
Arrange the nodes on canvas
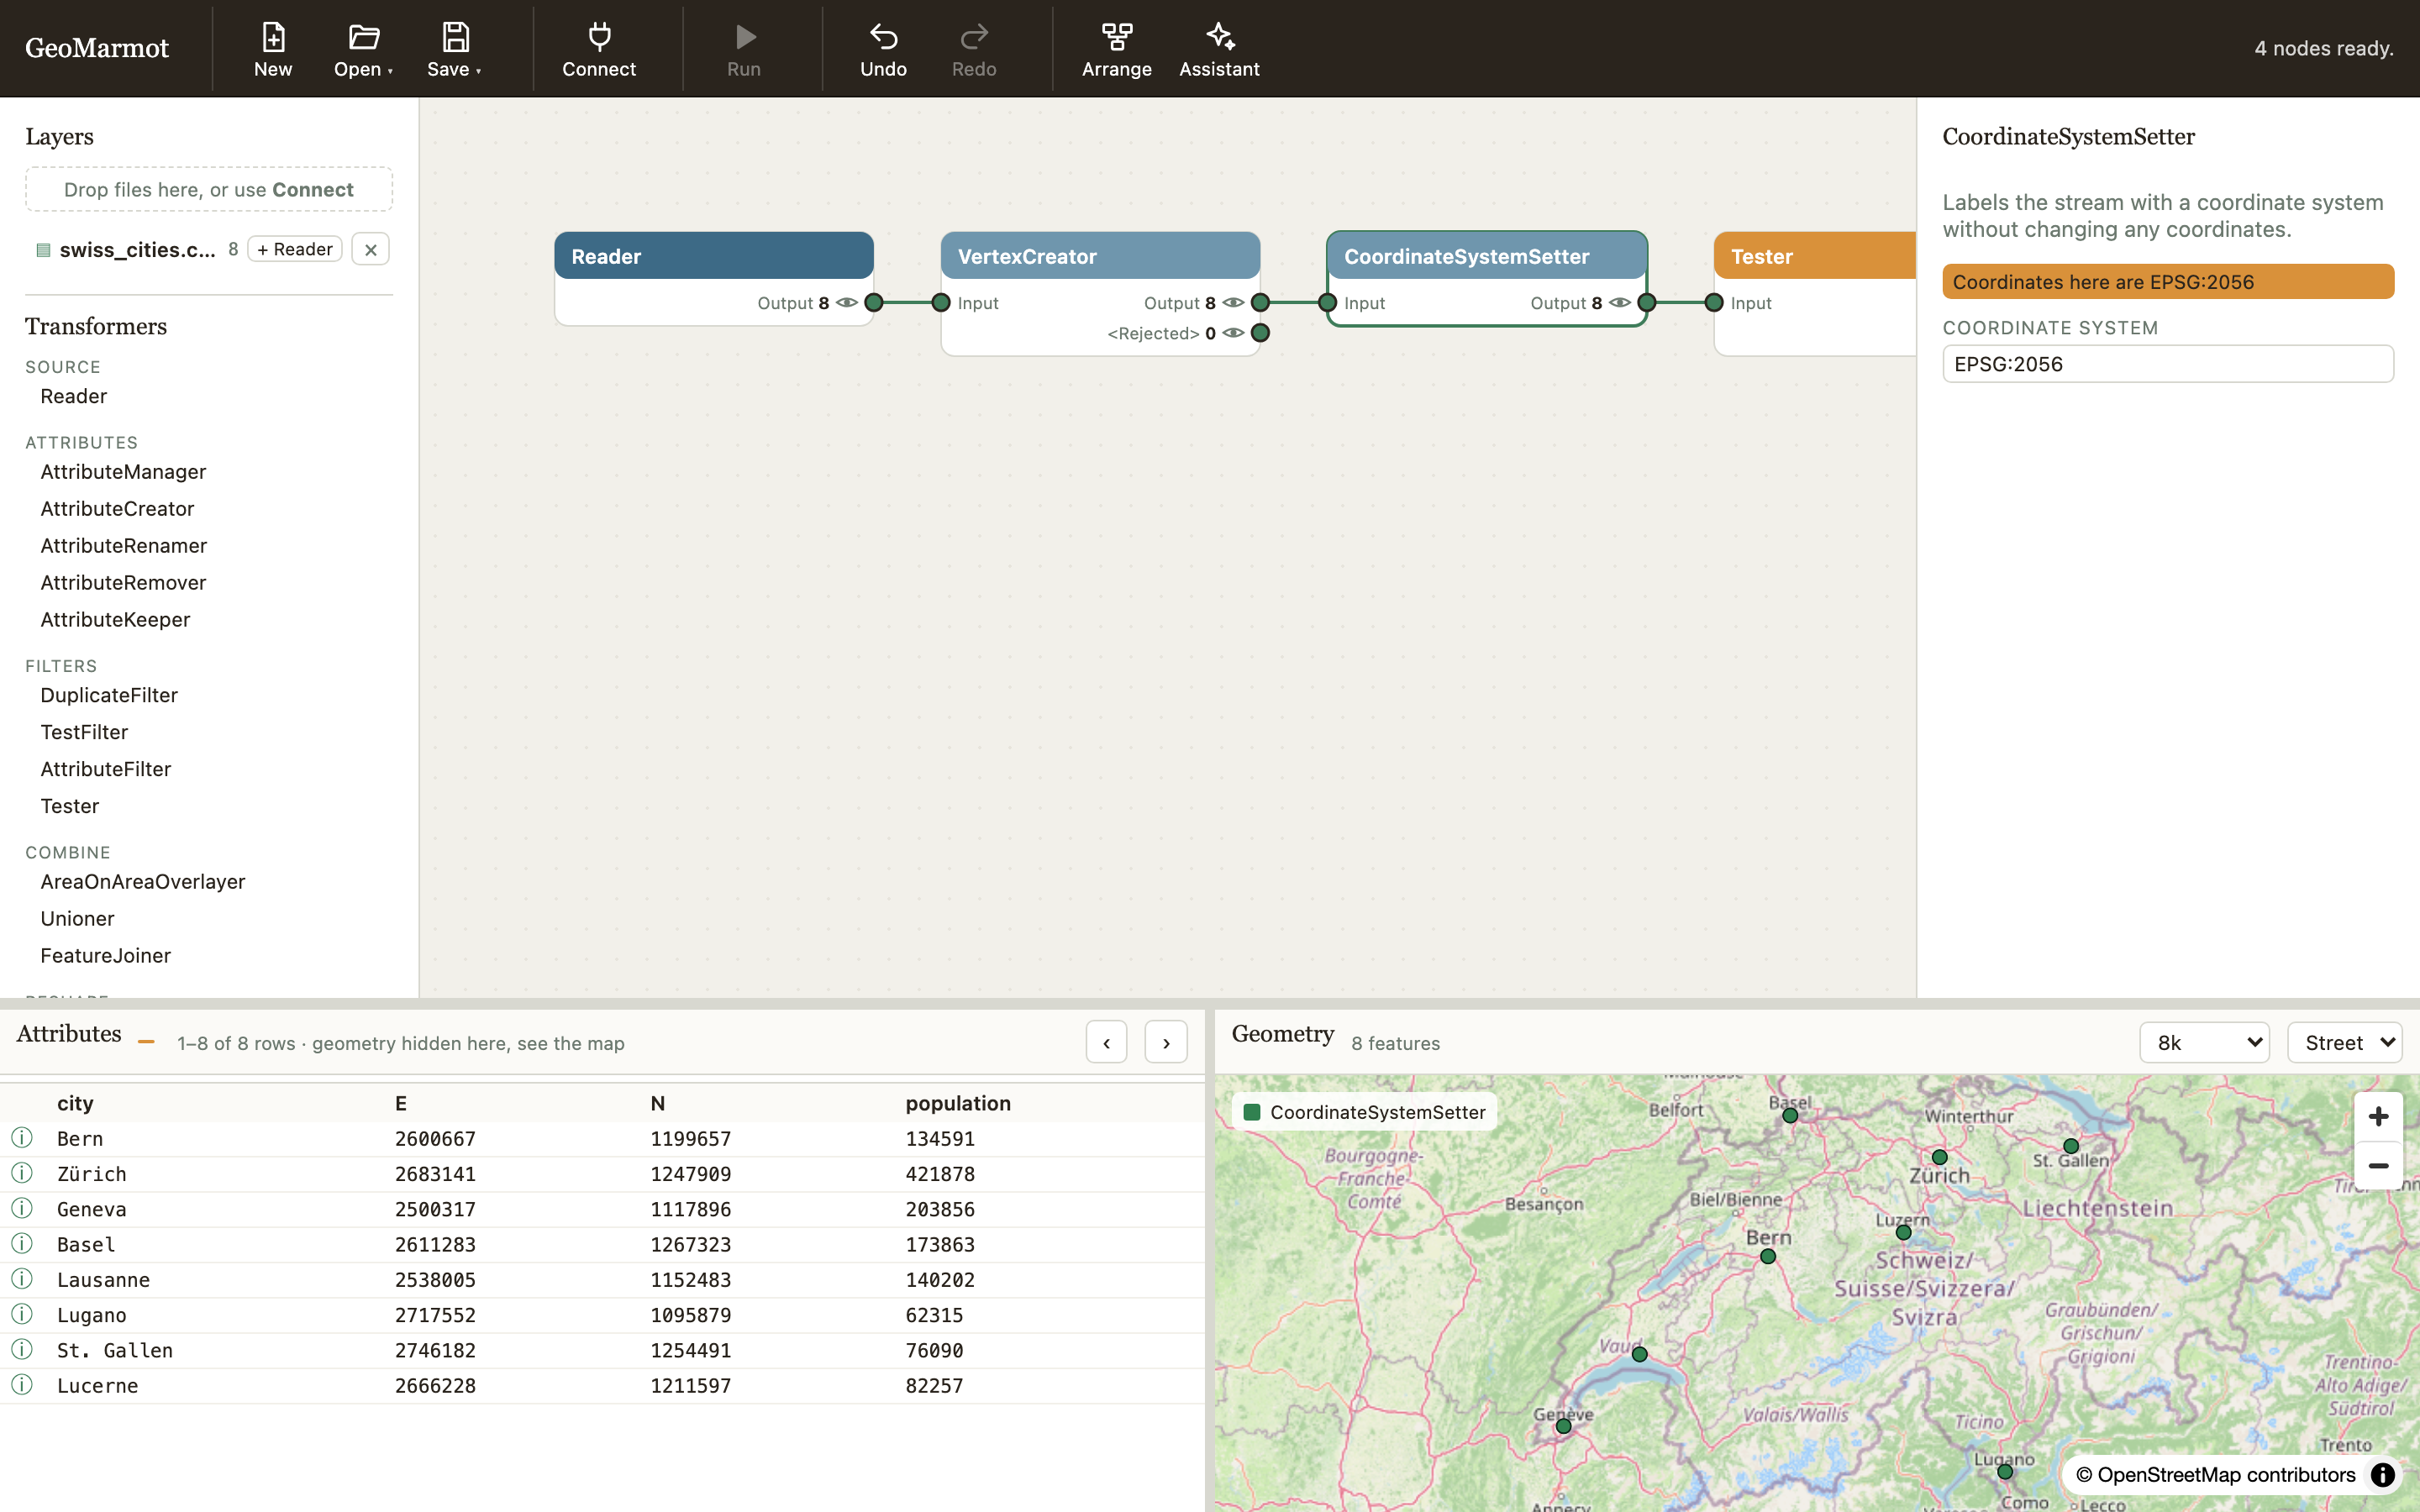(x=1116, y=49)
